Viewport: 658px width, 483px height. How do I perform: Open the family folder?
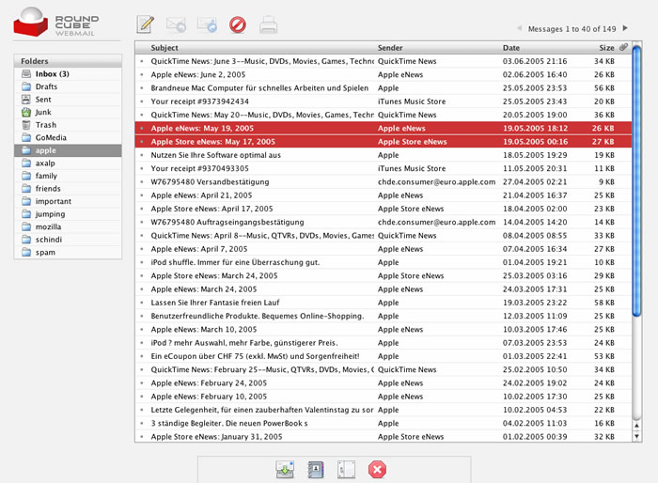click(x=68, y=176)
